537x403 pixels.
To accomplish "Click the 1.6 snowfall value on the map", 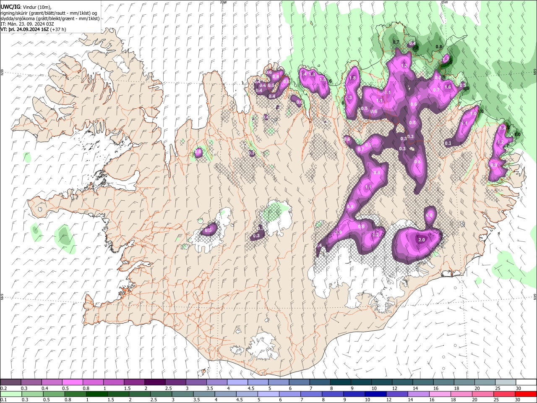I will (448, 87).
